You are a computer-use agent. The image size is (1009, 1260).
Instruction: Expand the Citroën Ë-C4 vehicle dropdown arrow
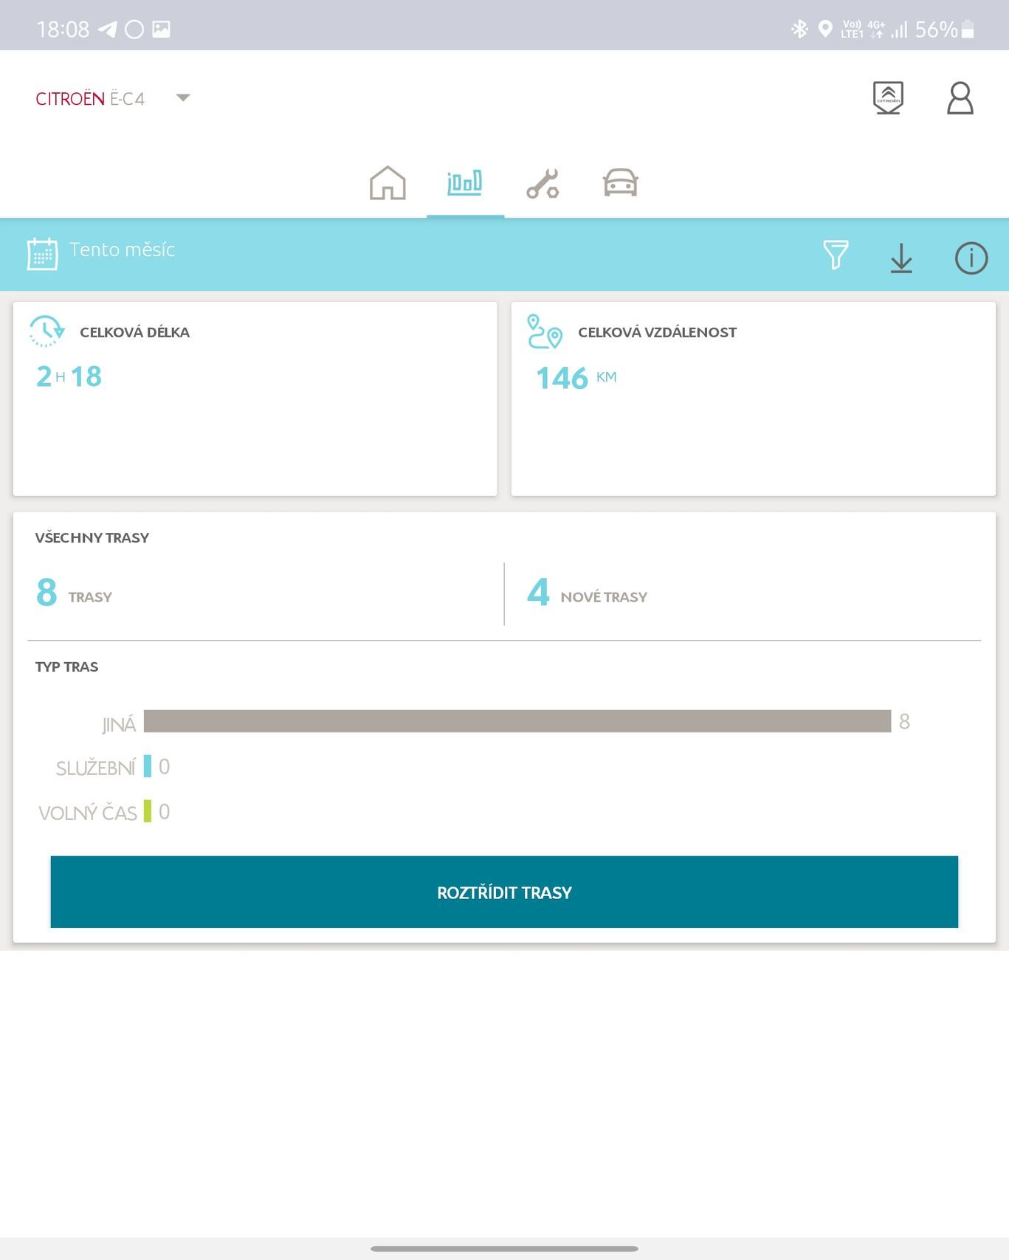[183, 98]
